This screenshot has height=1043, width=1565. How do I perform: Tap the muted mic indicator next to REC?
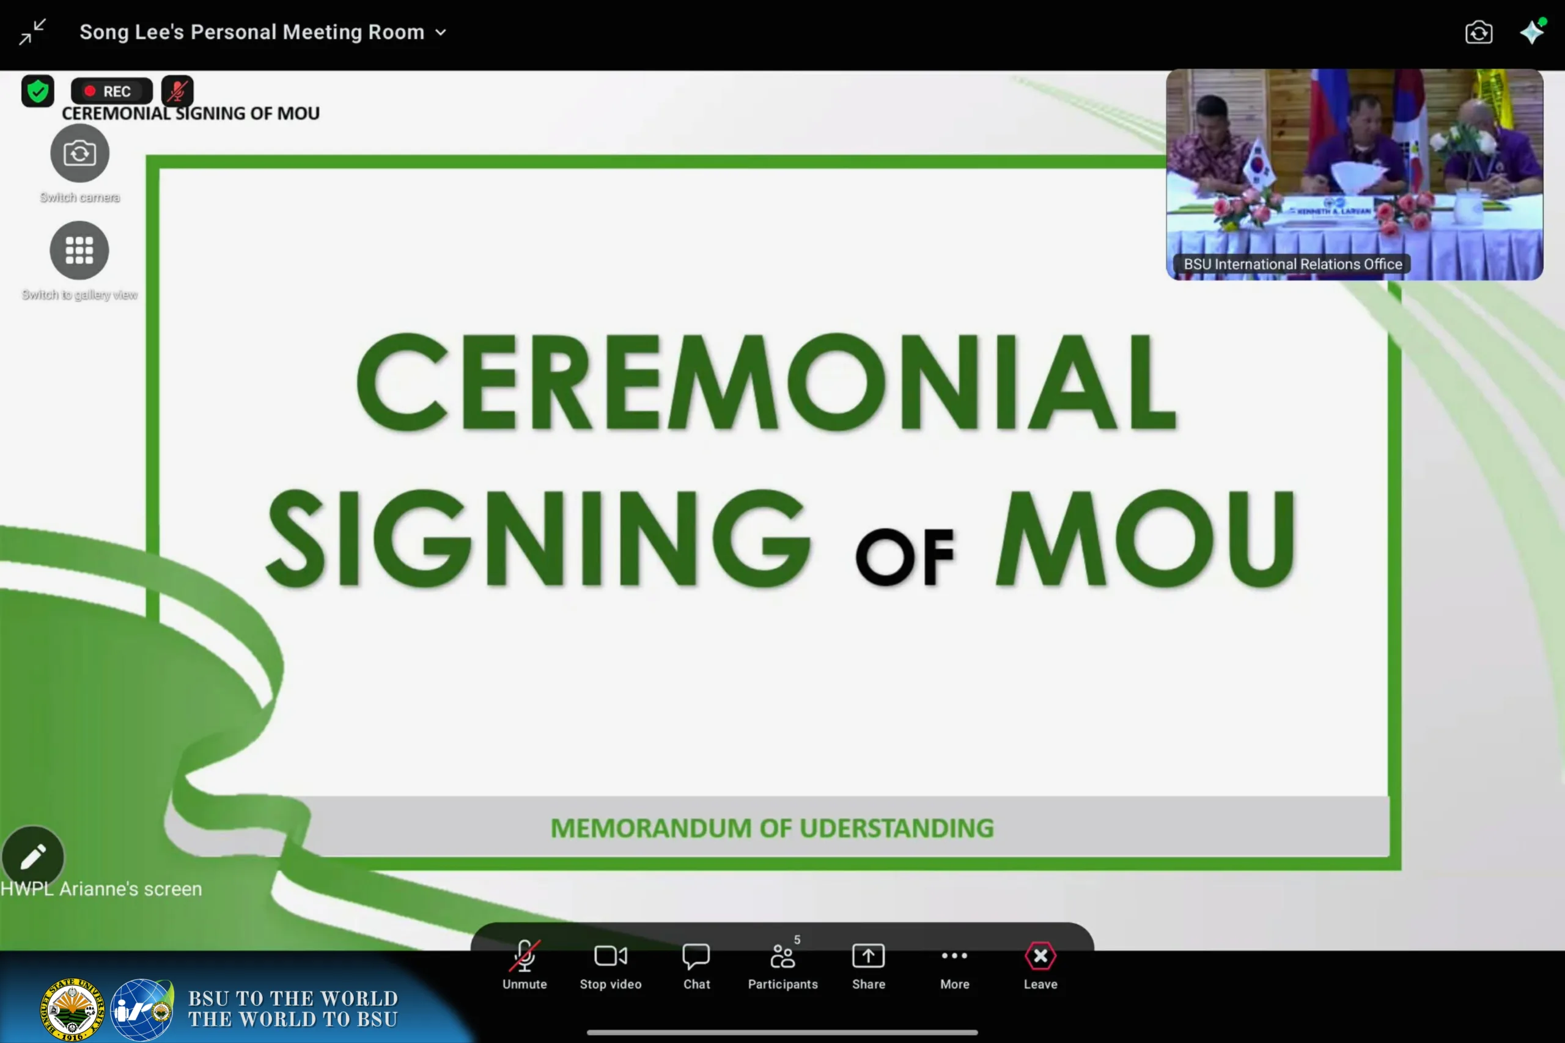click(177, 90)
